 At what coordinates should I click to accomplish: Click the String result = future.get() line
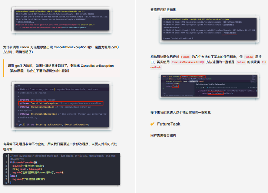tap(27, 169)
